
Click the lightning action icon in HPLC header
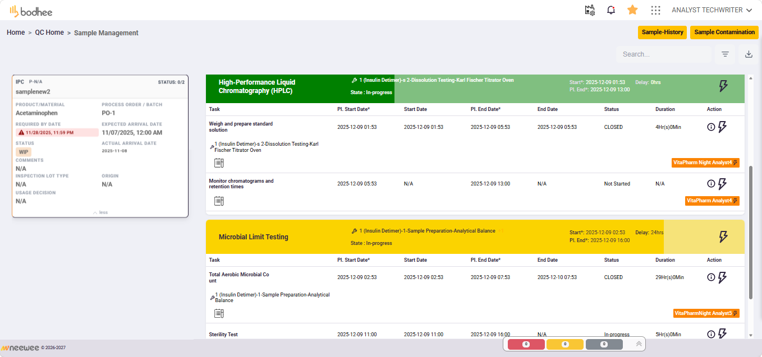723,86
